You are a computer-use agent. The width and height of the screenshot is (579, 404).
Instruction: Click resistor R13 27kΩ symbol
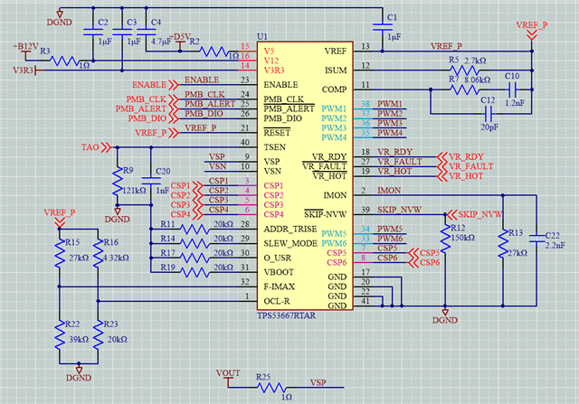coord(503,243)
